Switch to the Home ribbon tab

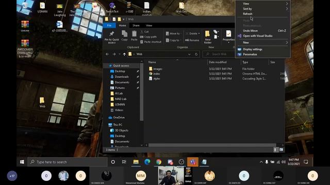coord(122,25)
